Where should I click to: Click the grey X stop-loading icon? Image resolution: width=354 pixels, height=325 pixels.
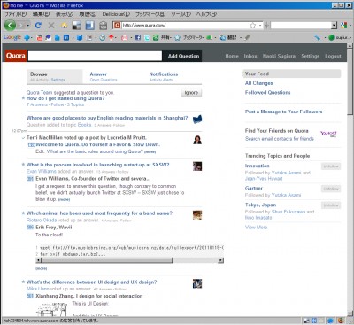click(x=51, y=26)
